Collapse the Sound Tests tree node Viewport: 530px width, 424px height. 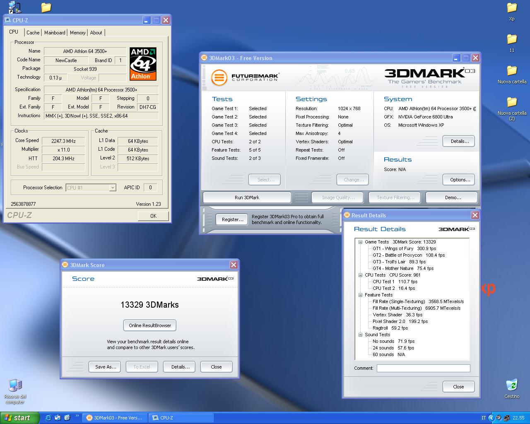coord(360,335)
